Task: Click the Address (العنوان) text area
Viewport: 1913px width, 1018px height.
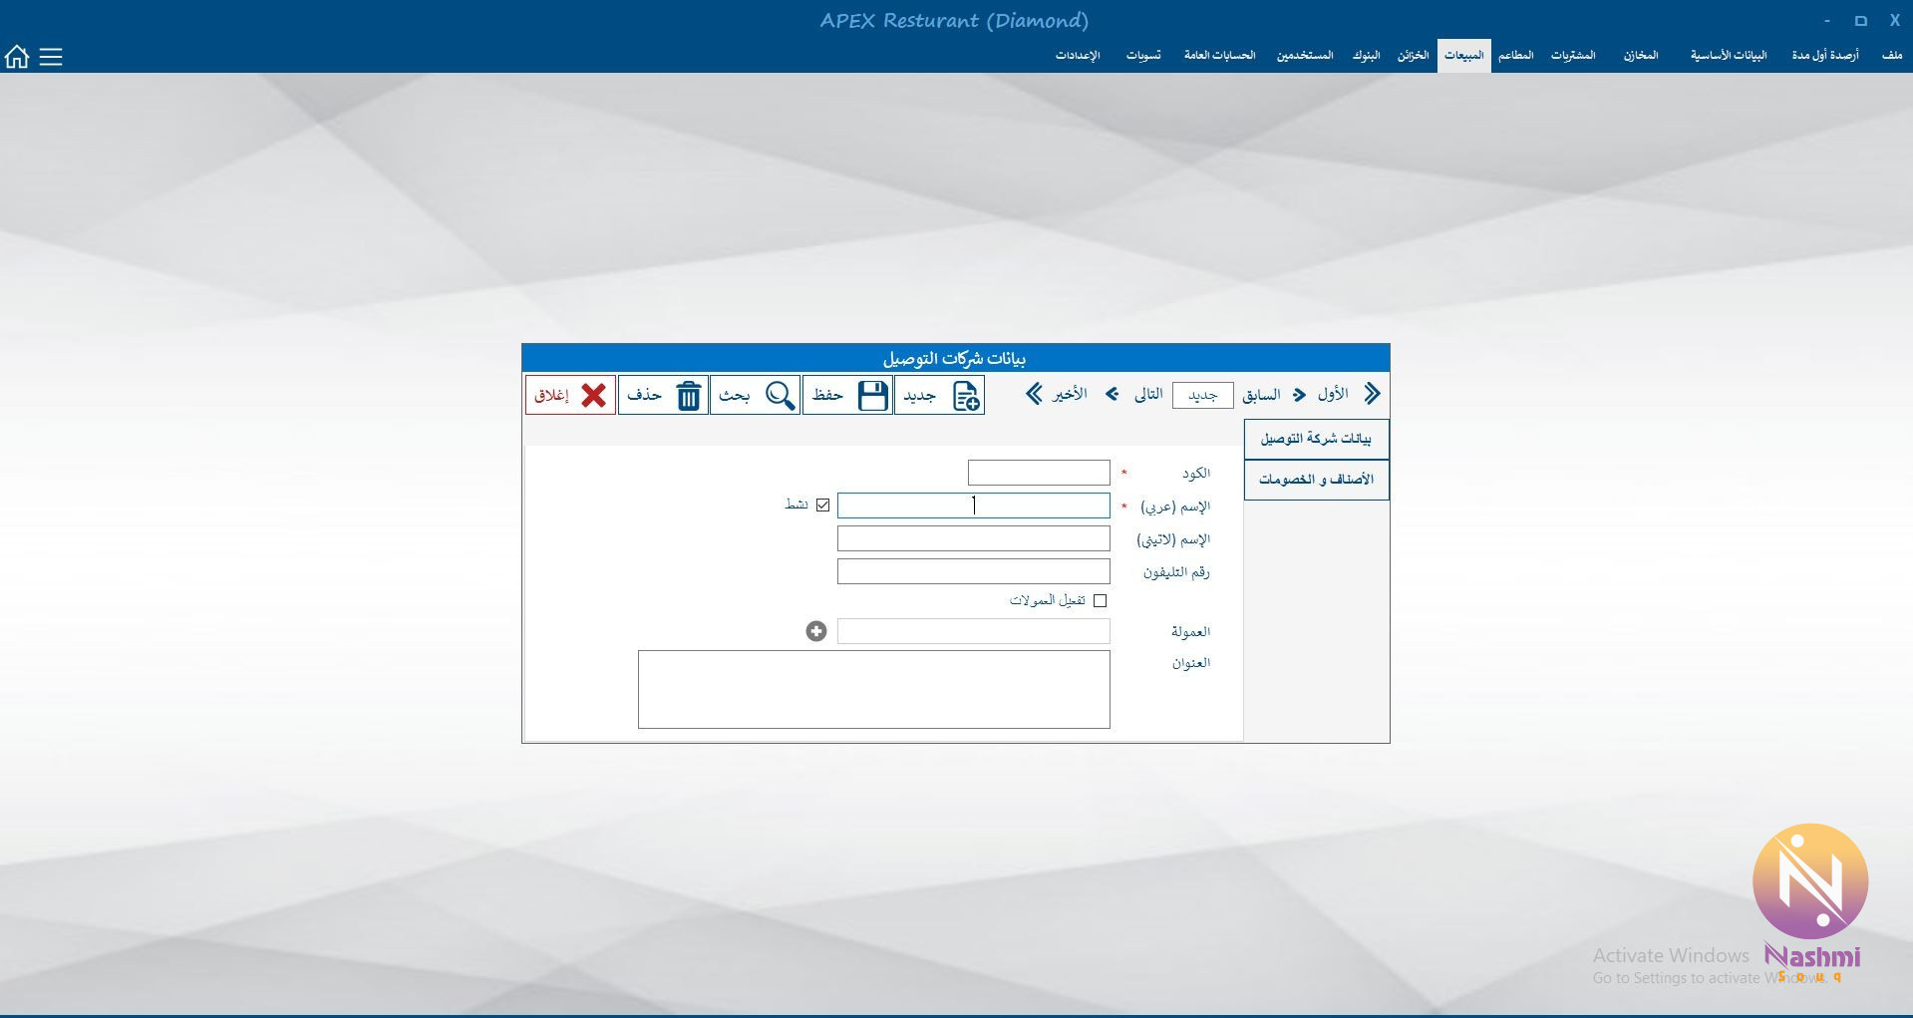Action: [873, 689]
